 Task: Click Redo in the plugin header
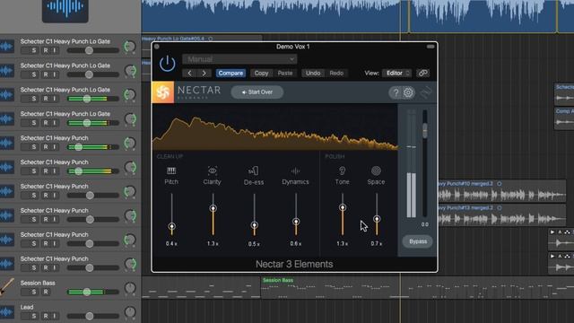(336, 73)
